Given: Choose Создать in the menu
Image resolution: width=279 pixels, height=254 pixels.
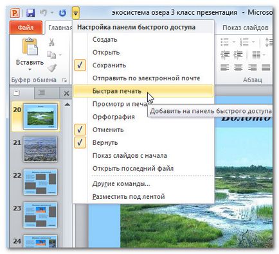Looking at the screenshot, I should (143, 40).
